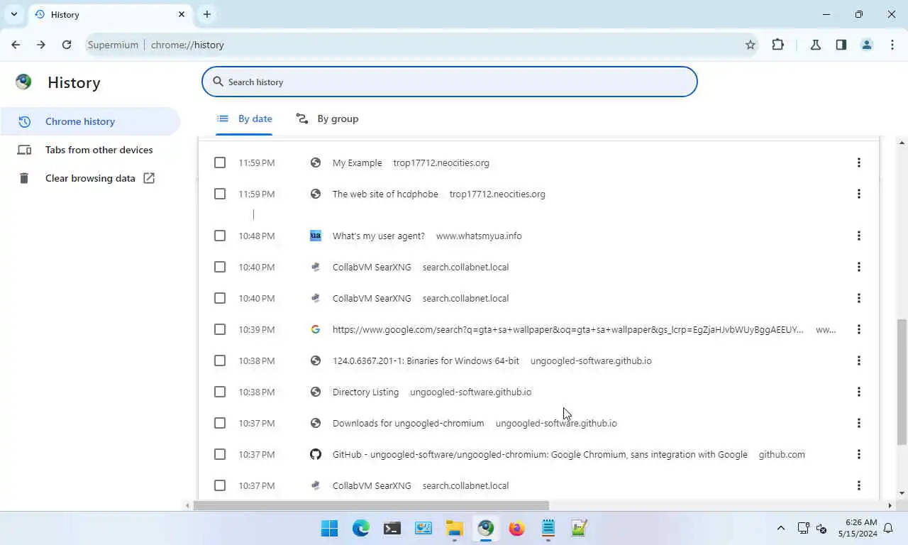This screenshot has height=545, width=908.
Task: Open Terminal from the taskbar
Action: 392,528
